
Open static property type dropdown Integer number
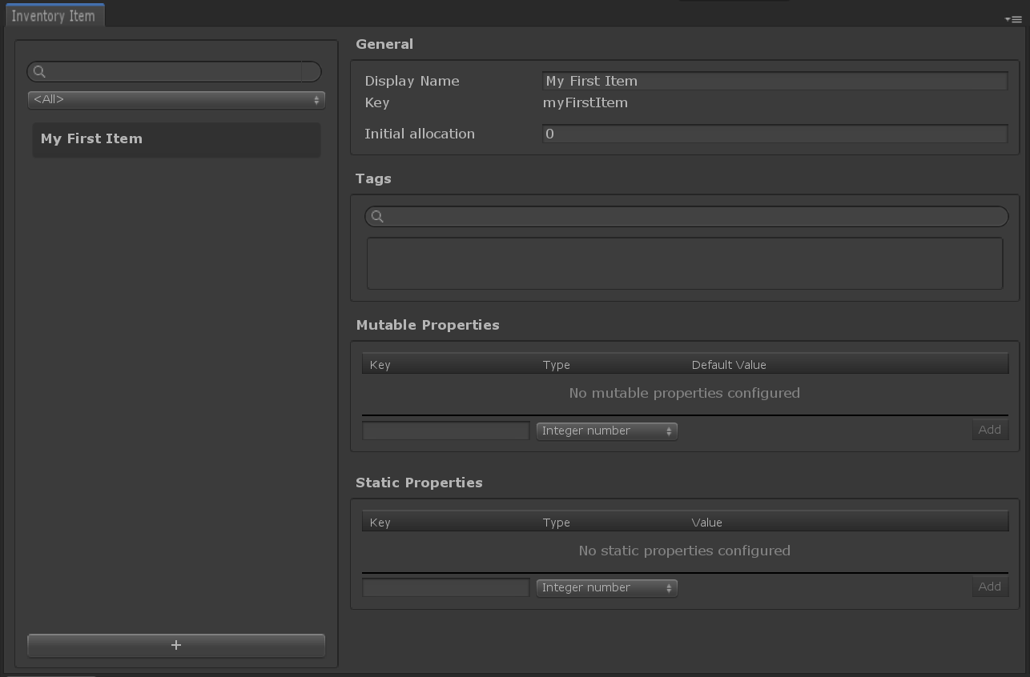(x=607, y=587)
